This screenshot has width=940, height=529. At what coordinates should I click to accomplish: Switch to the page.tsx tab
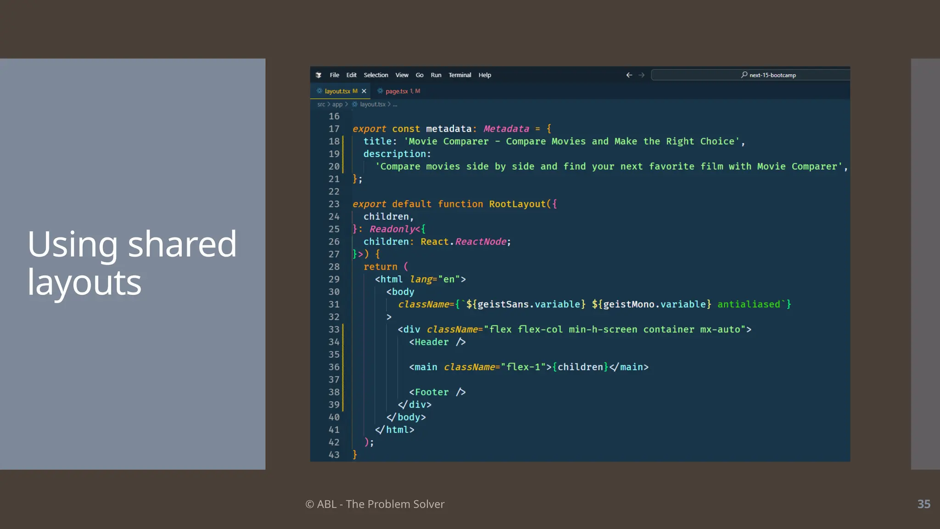pos(398,91)
